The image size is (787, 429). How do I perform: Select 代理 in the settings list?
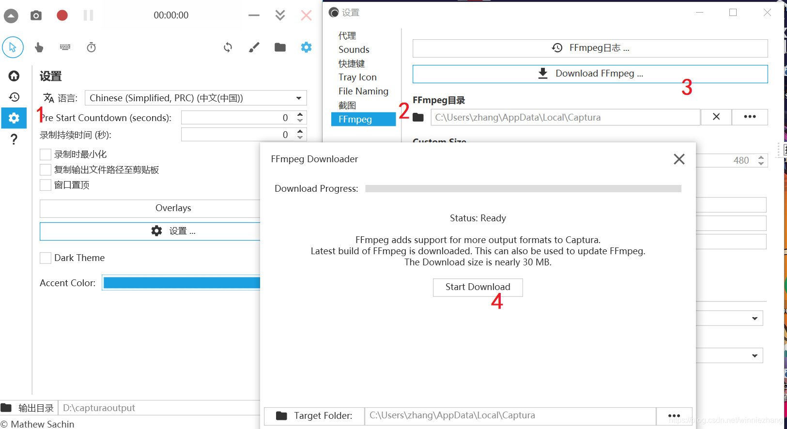(x=347, y=36)
